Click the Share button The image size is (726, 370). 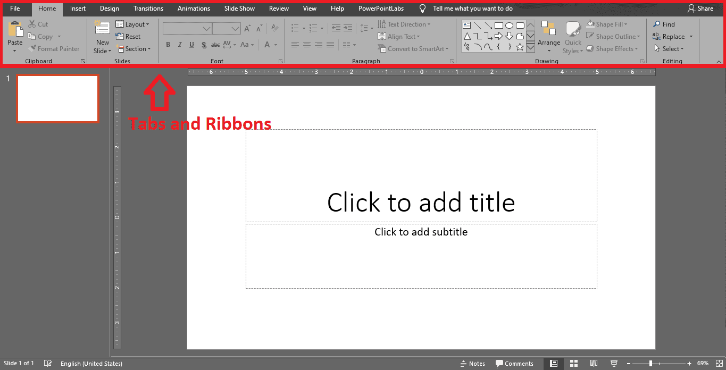[700, 9]
